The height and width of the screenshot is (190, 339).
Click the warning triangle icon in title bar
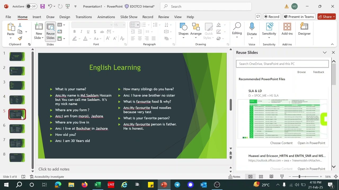coord(287,6)
